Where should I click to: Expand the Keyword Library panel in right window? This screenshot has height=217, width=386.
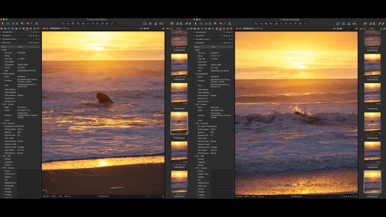point(194,39)
